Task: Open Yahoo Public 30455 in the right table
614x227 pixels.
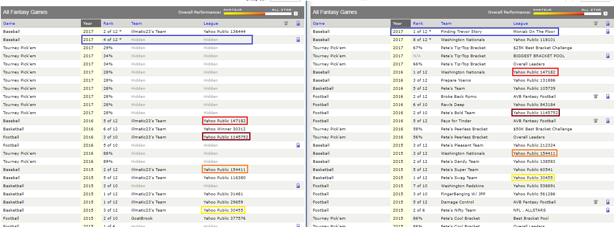Action: point(533,178)
